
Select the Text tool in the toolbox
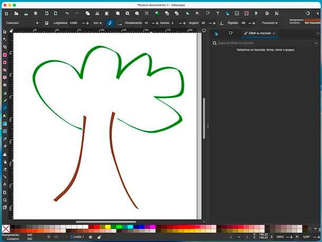(x=5, y=115)
